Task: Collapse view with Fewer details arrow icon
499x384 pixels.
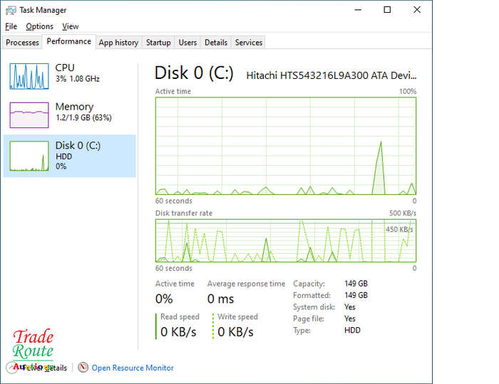Action: click(12, 368)
